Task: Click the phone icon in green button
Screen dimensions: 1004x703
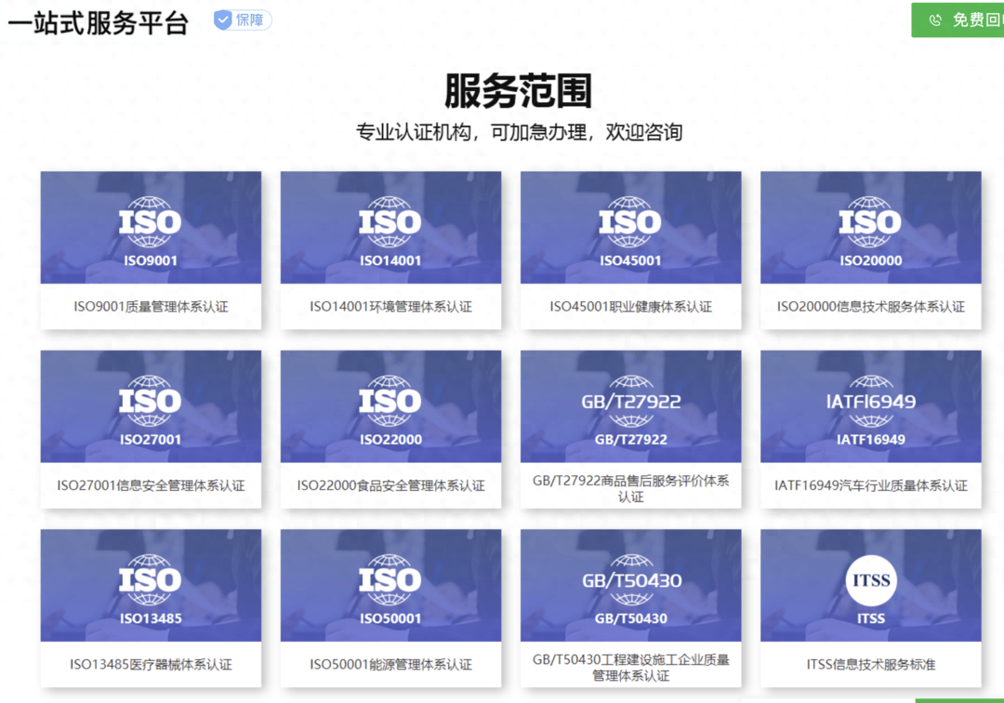Action: tap(935, 20)
